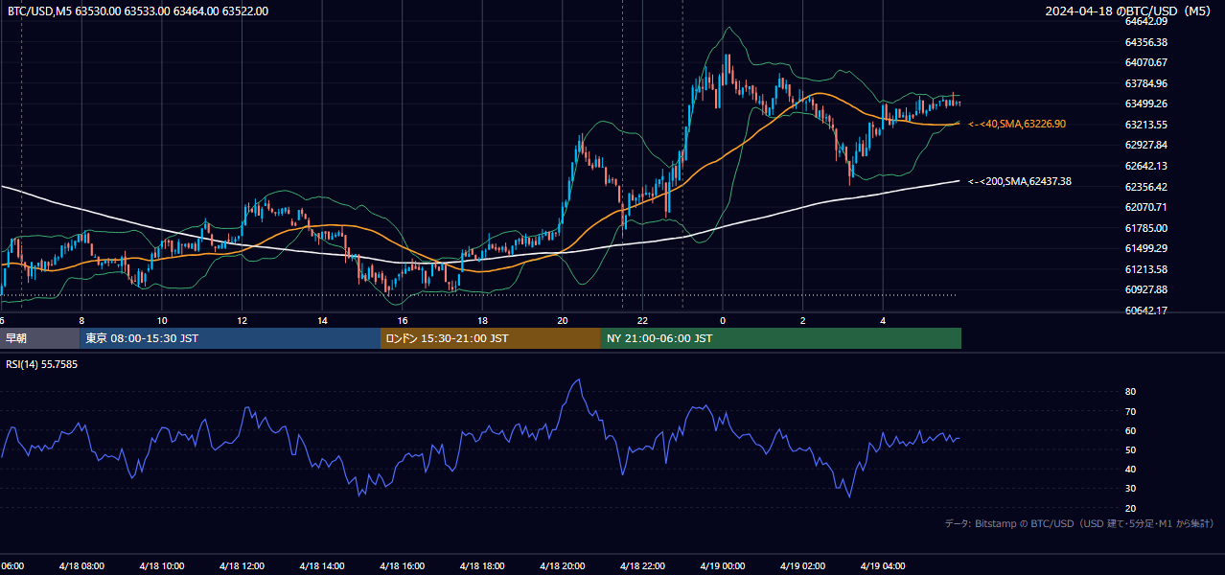The width and height of the screenshot is (1225, 575).
Task: Click the 4/19 00:00 date axis label
Action: click(722, 566)
